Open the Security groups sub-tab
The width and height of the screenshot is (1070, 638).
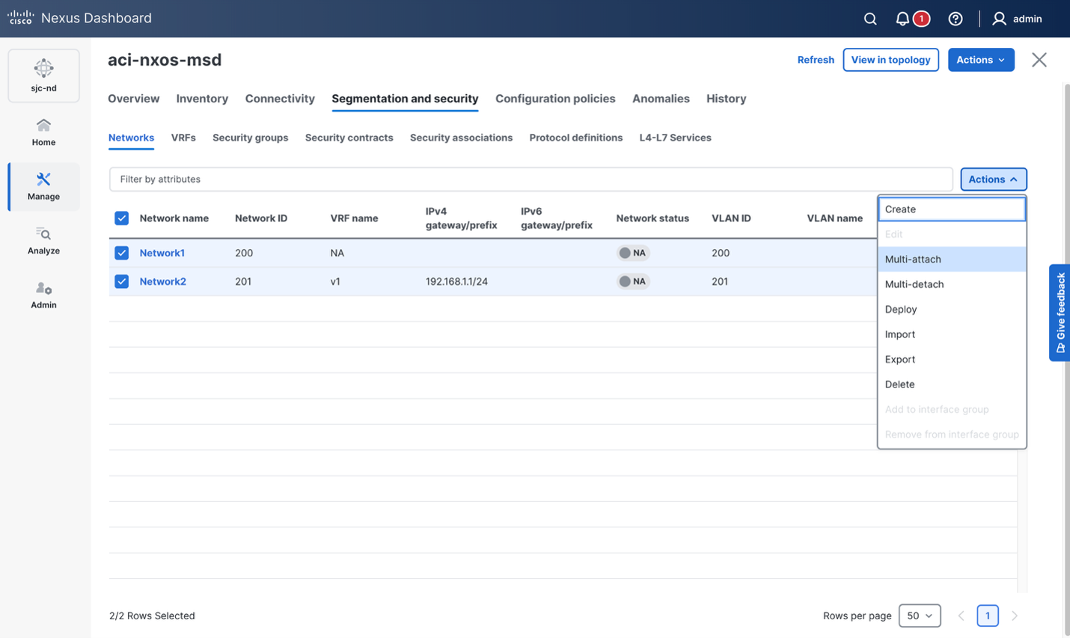coord(250,138)
